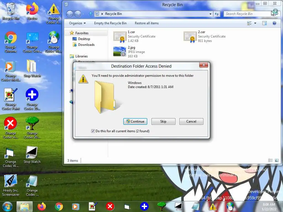This screenshot has height=212, width=283.
Task: Open Orange Codec red X desktop shortcut
Action: tap(11, 128)
